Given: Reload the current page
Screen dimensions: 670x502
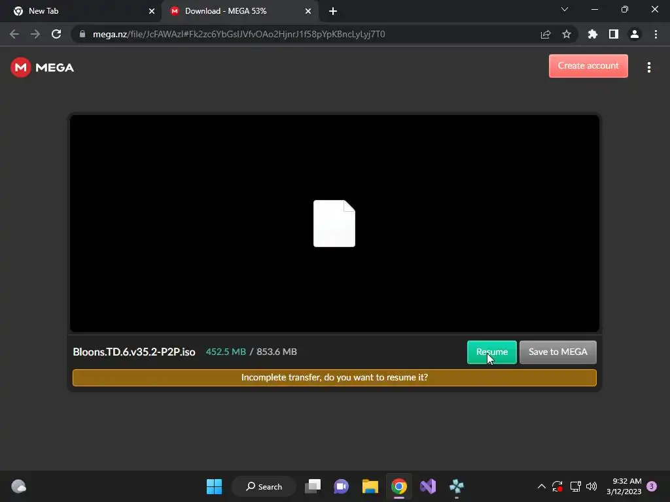Looking at the screenshot, I should [x=56, y=34].
